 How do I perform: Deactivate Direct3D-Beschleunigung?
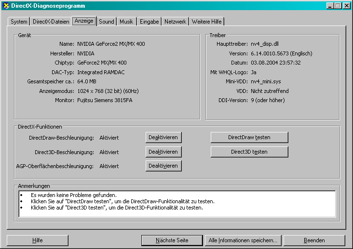163,152
